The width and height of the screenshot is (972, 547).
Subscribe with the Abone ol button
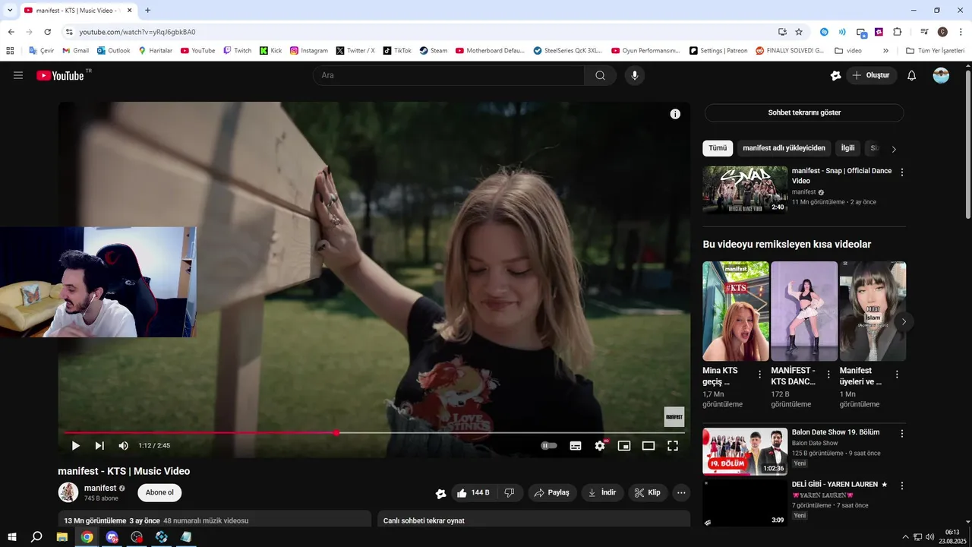[159, 492]
